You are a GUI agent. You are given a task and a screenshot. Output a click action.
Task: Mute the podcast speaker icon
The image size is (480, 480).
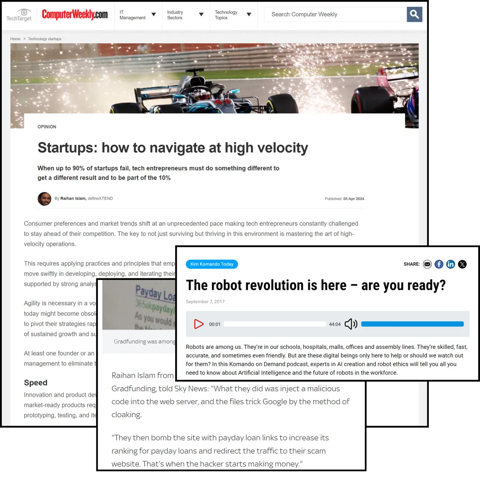(351, 324)
